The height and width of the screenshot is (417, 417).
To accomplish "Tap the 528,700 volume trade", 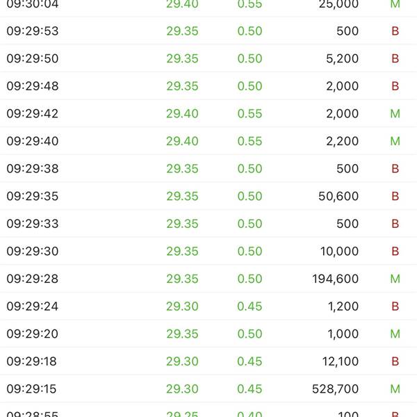I will 208,389.
